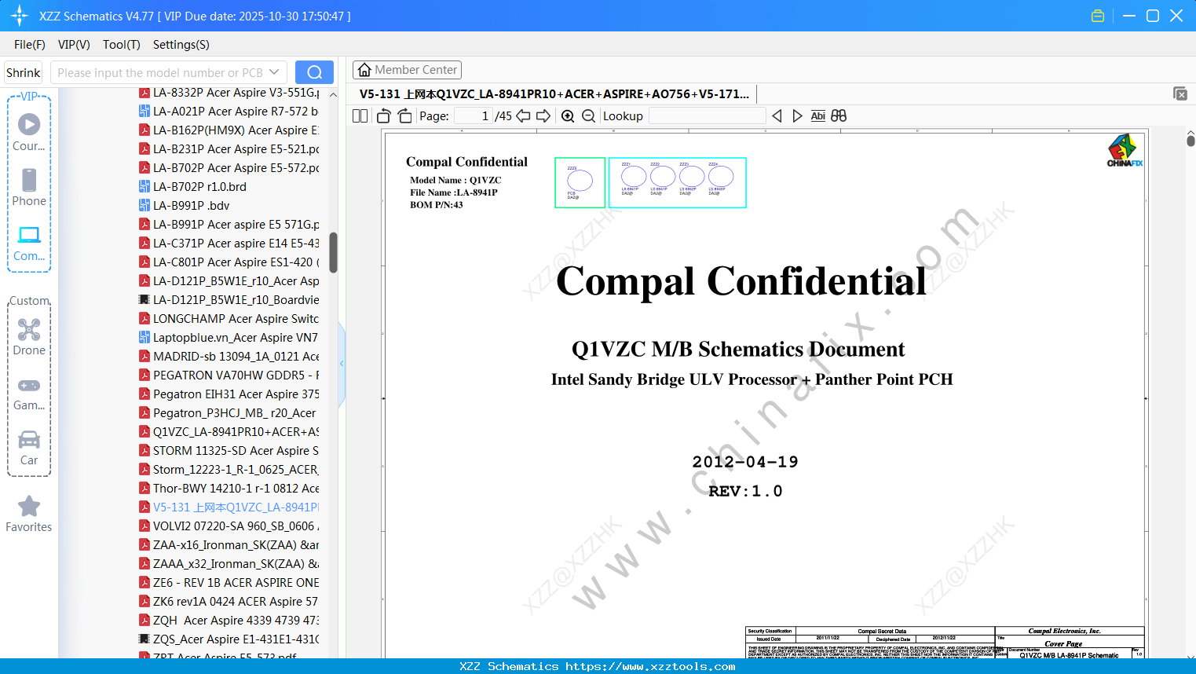The height and width of the screenshot is (674, 1196).
Task: Find previous lookup result triangle
Action: pyautogui.click(x=777, y=115)
